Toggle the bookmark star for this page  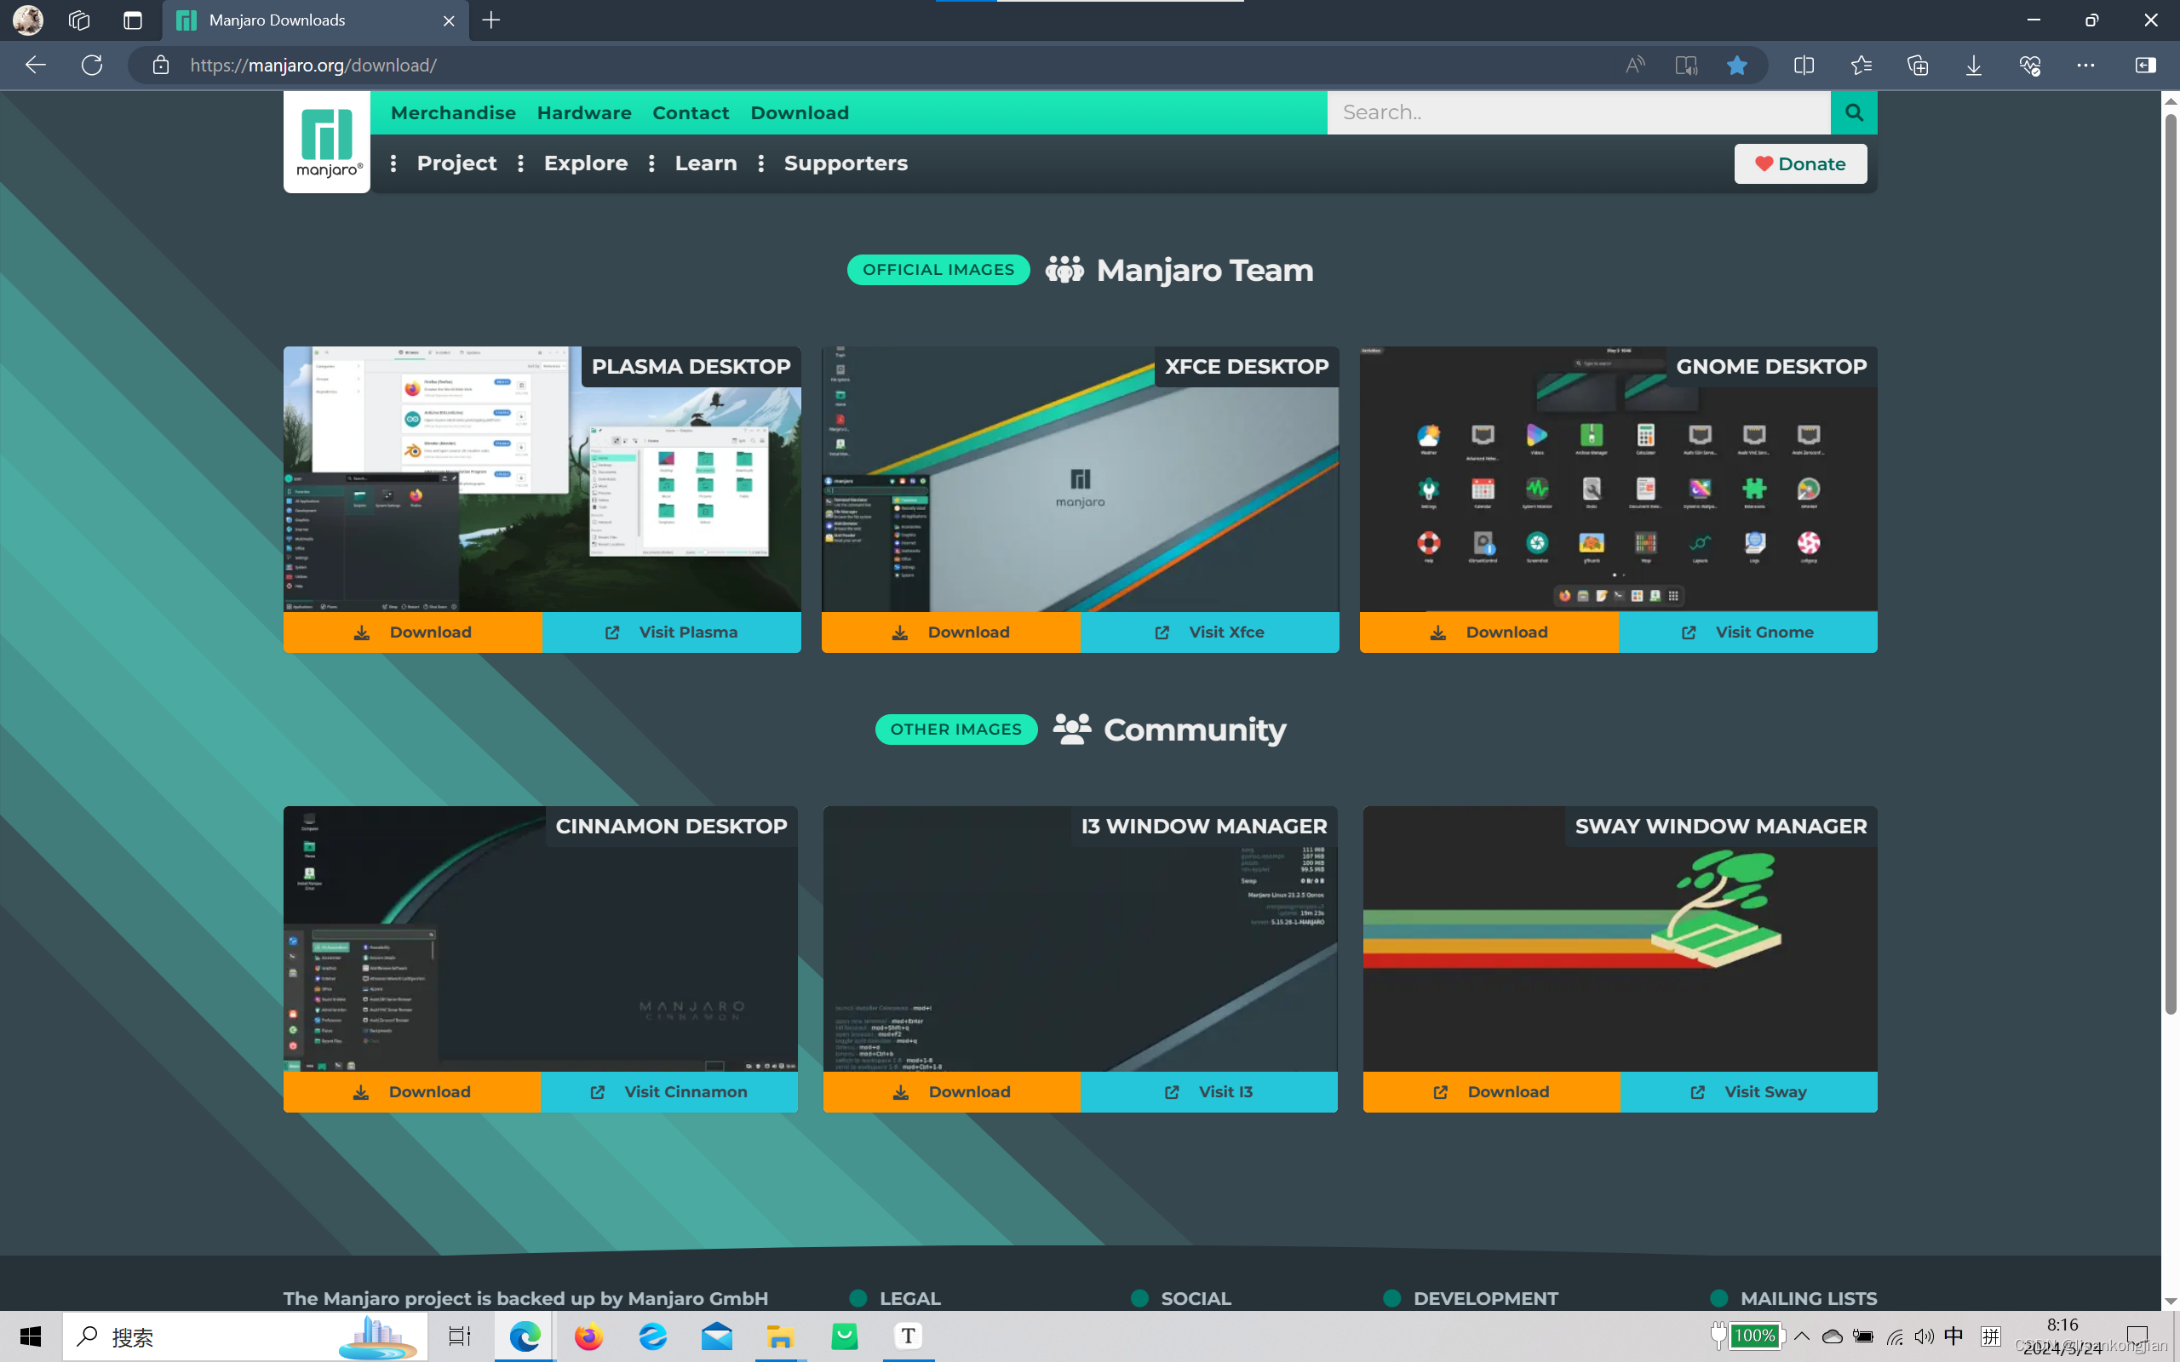(1735, 64)
